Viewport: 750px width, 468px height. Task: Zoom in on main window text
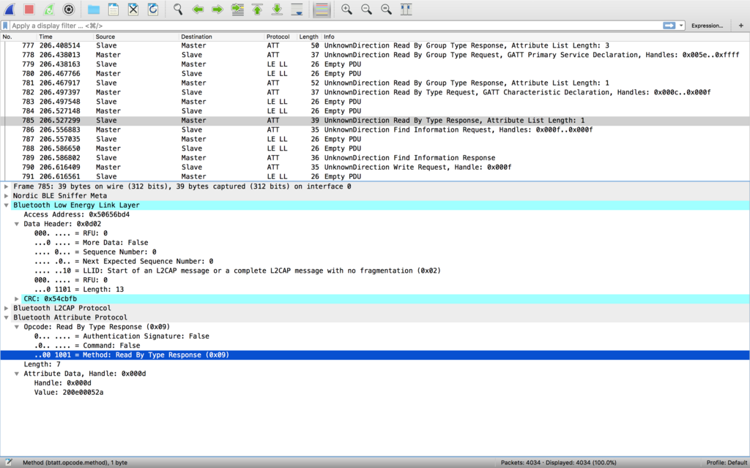pyautogui.click(x=346, y=9)
